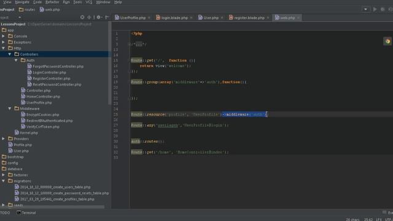Open in Chrome browser icon
This screenshot has height=221, width=393.
pyautogui.click(x=387, y=41)
